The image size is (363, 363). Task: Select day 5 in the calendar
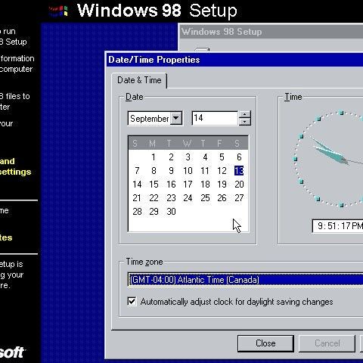pos(222,157)
